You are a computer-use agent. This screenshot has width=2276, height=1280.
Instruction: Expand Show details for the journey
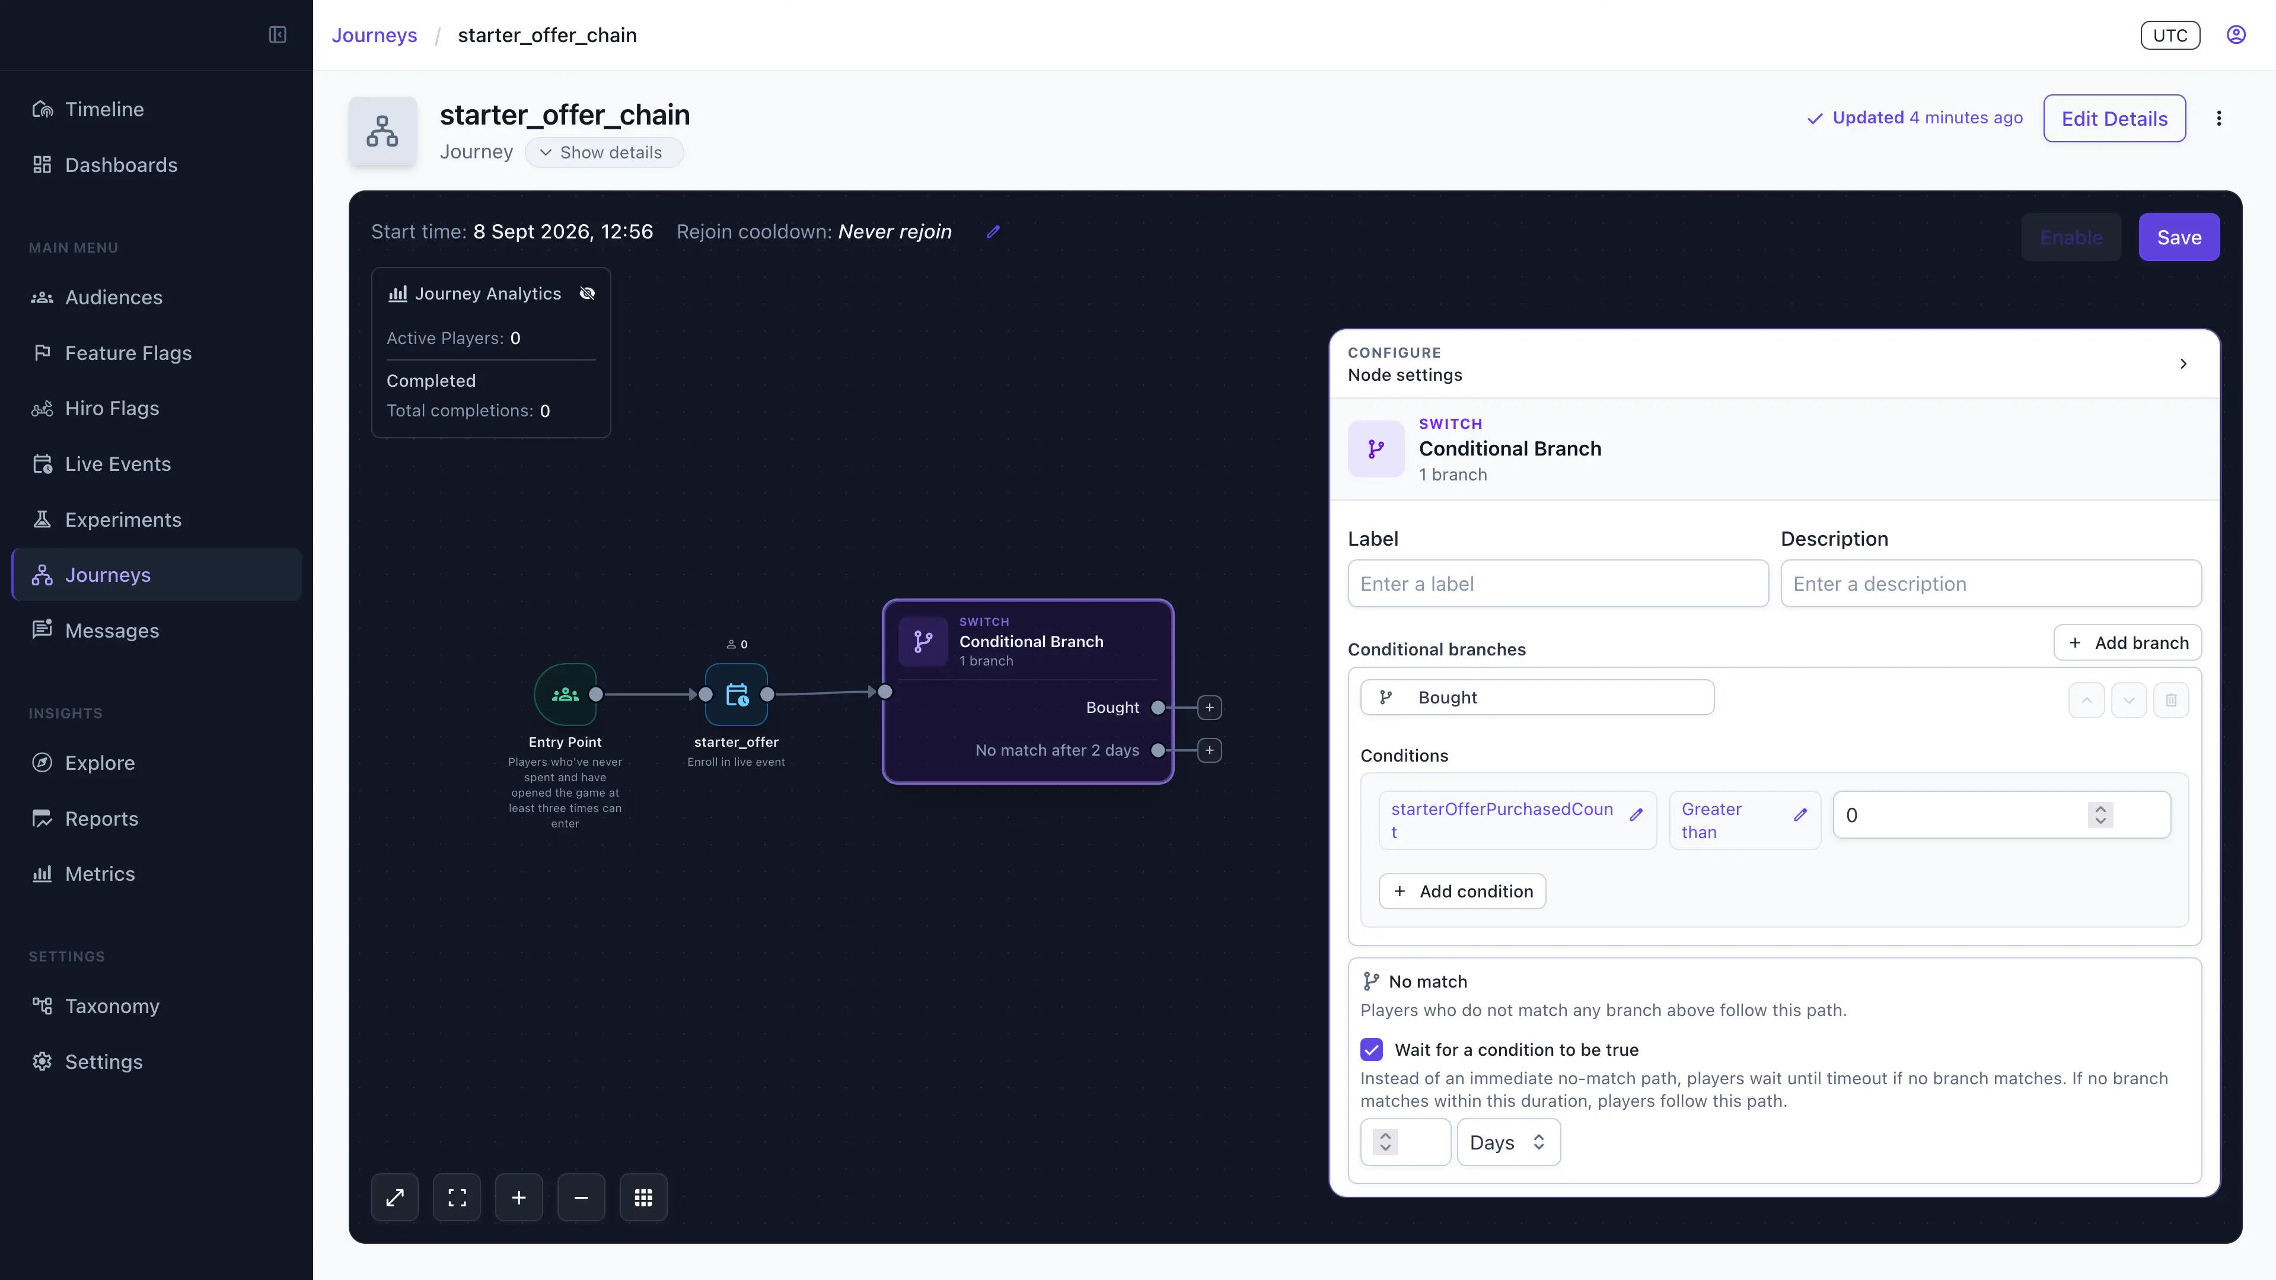pyautogui.click(x=604, y=152)
